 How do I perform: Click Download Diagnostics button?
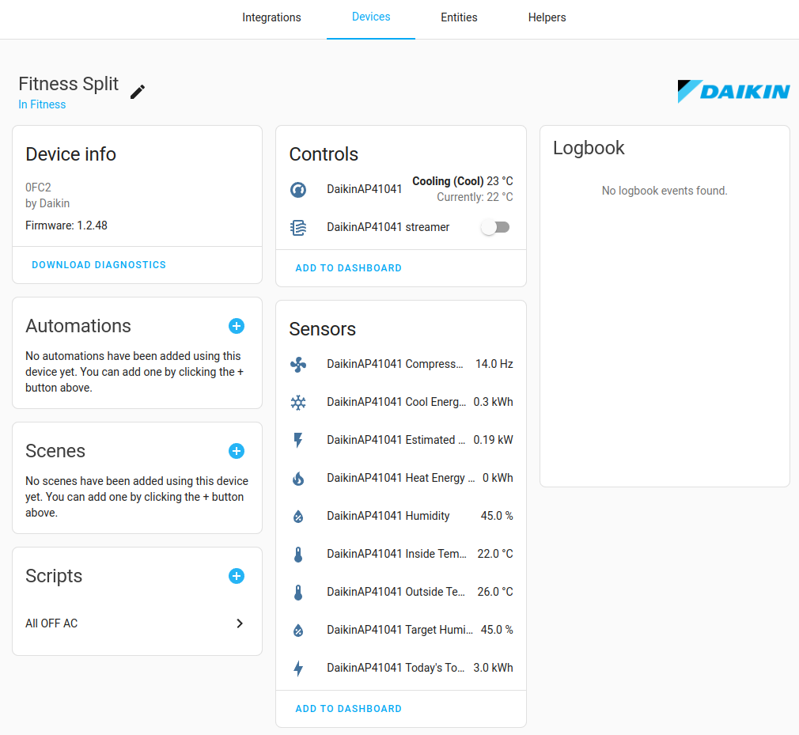99,265
